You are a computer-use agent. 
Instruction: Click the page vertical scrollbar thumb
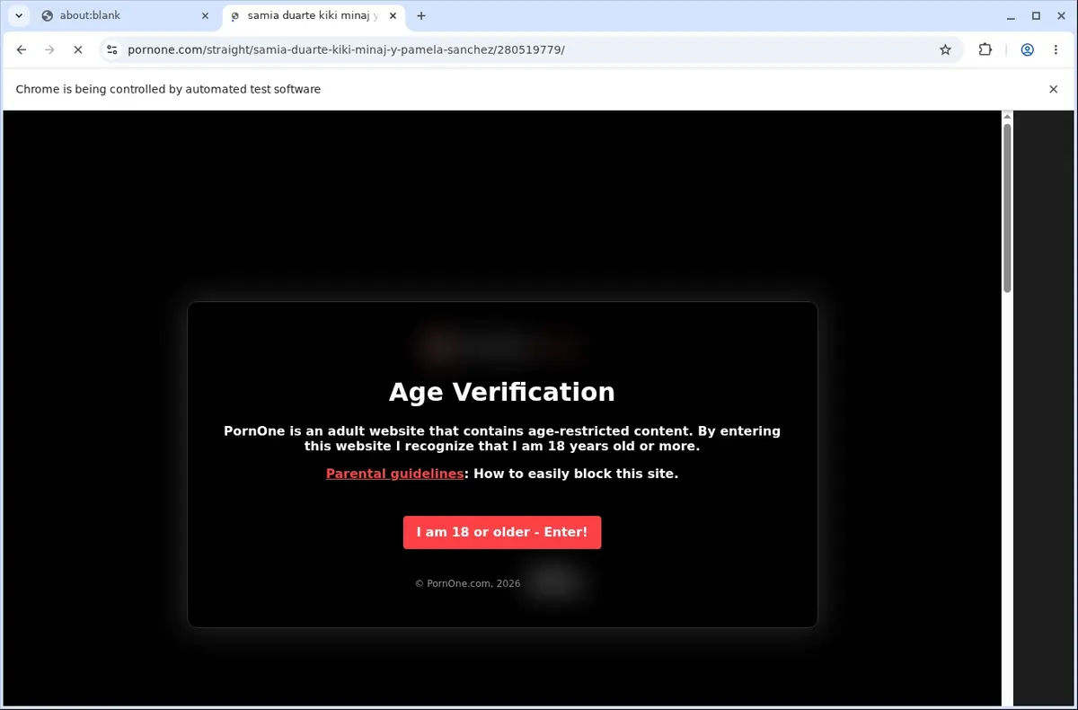pos(1007,208)
